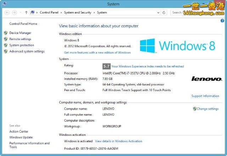
Task: Click the Forward navigation arrow
Action: pyautogui.click(x=14, y=13)
